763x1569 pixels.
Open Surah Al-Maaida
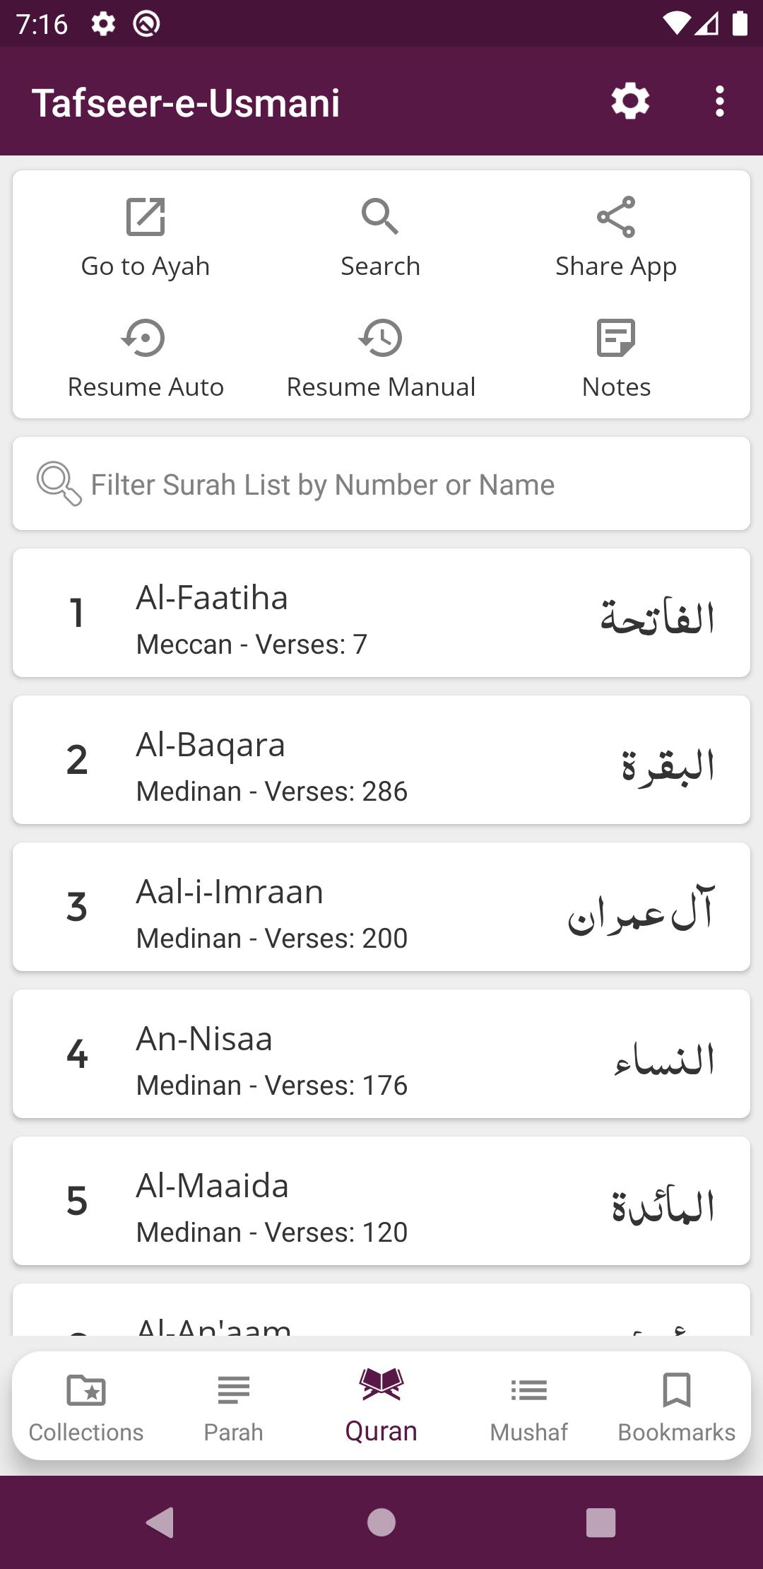click(381, 1201)
